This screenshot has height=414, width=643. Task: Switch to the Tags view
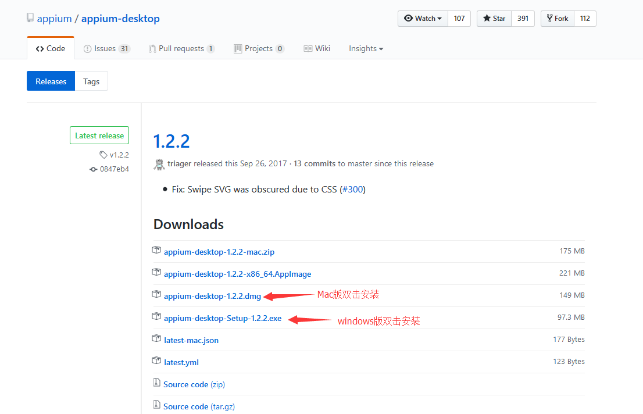click(x=91, y=81)
